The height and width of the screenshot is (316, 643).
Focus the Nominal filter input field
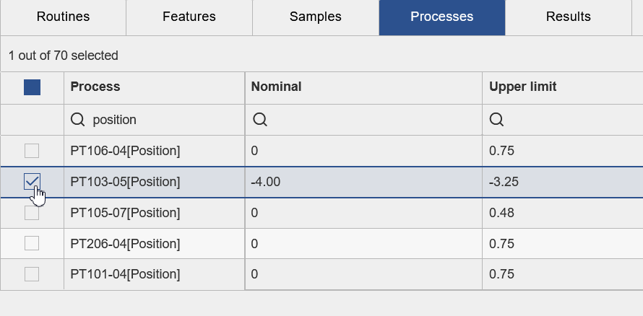coord(368,120)
